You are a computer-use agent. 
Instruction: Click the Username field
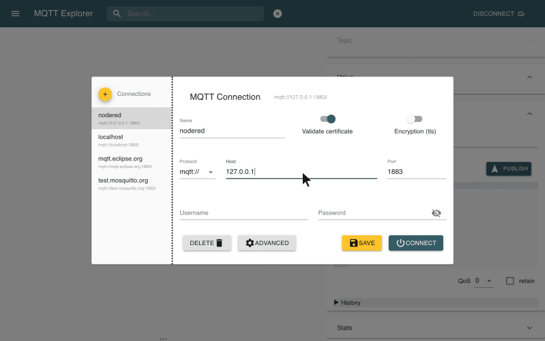click(244, 213)
